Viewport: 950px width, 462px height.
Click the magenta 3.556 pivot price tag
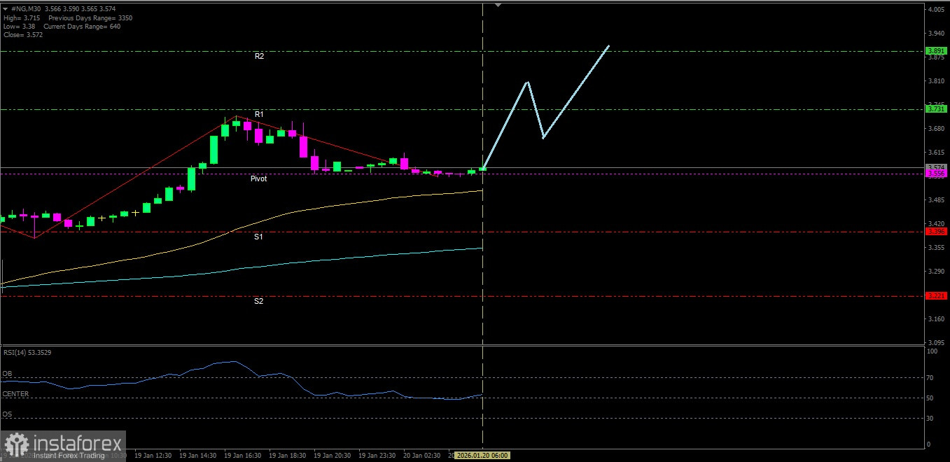[x=935, y=174]
